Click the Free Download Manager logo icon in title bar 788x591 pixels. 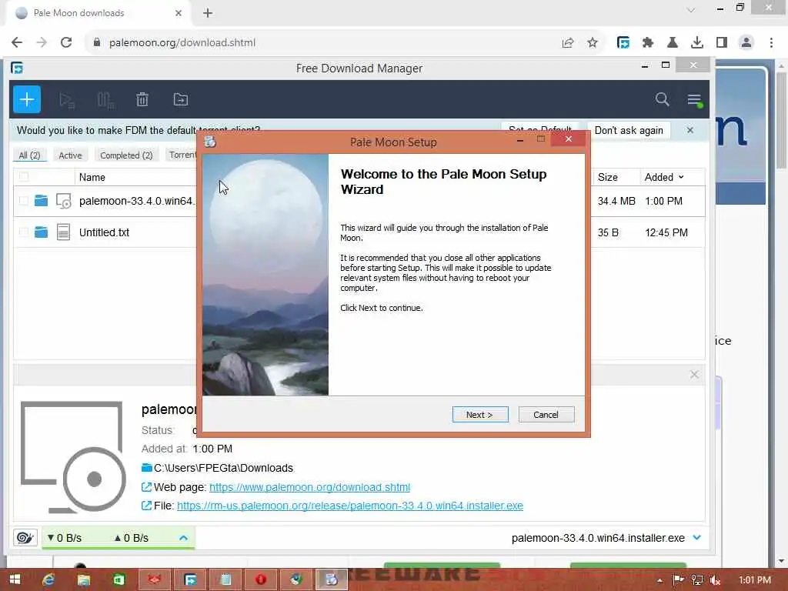pyautogui.click(x=17, y=68)
